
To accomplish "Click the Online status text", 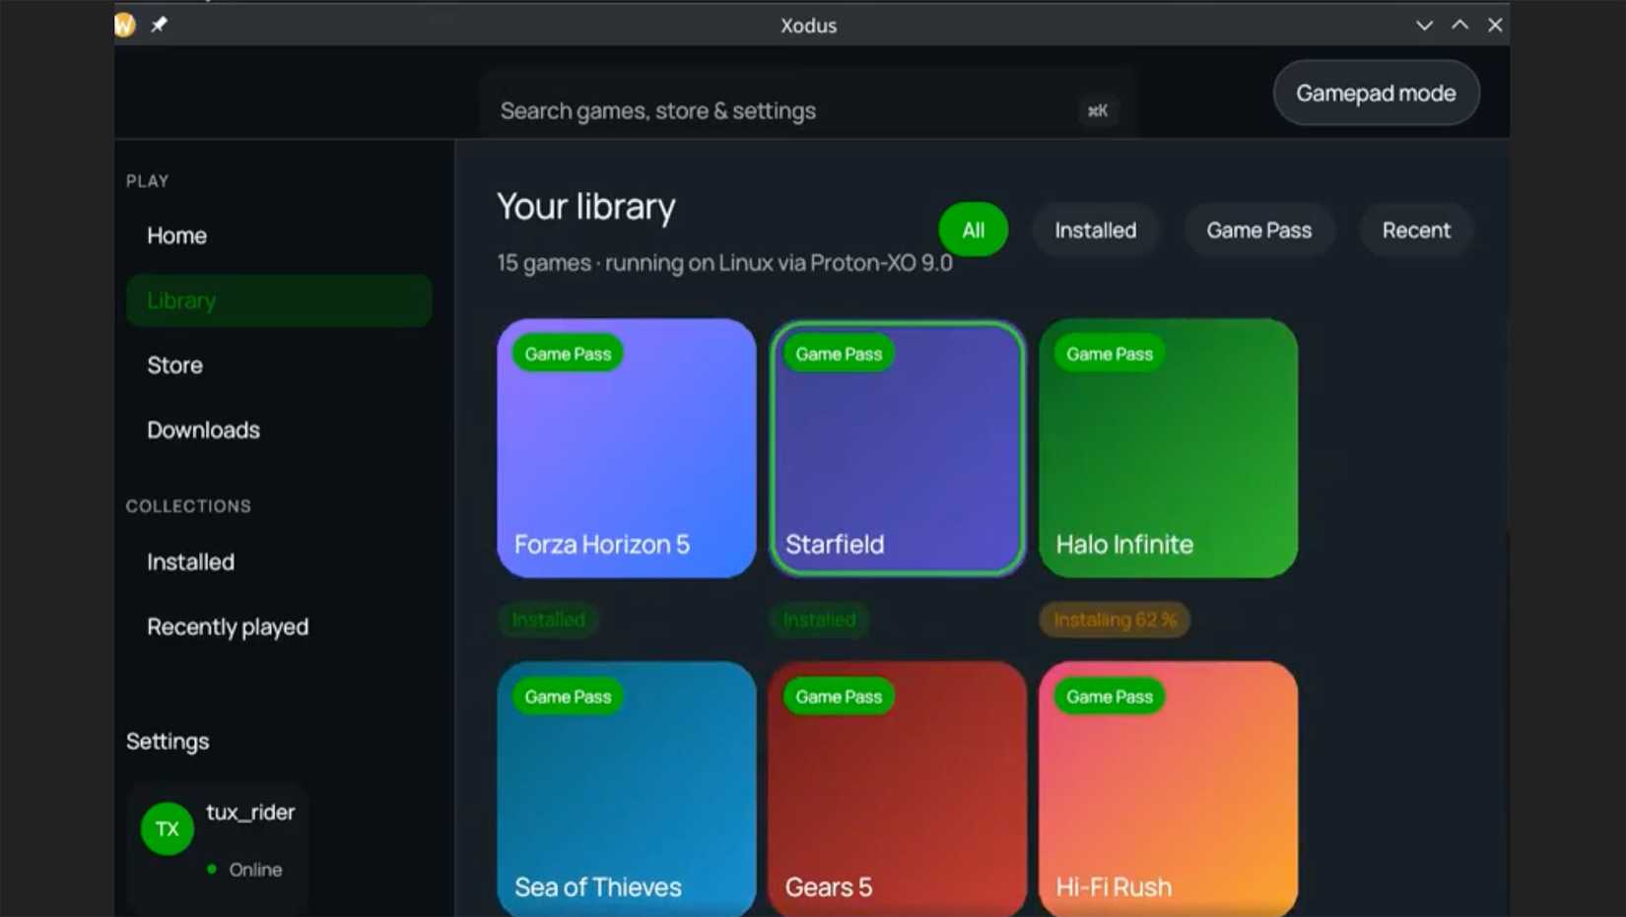I will click(x=255, y=870).
